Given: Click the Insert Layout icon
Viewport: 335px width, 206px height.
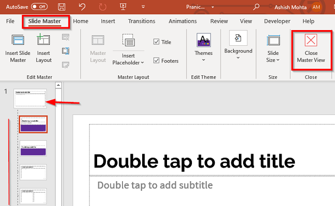Looking at the screenshot, I should (44, 41).
